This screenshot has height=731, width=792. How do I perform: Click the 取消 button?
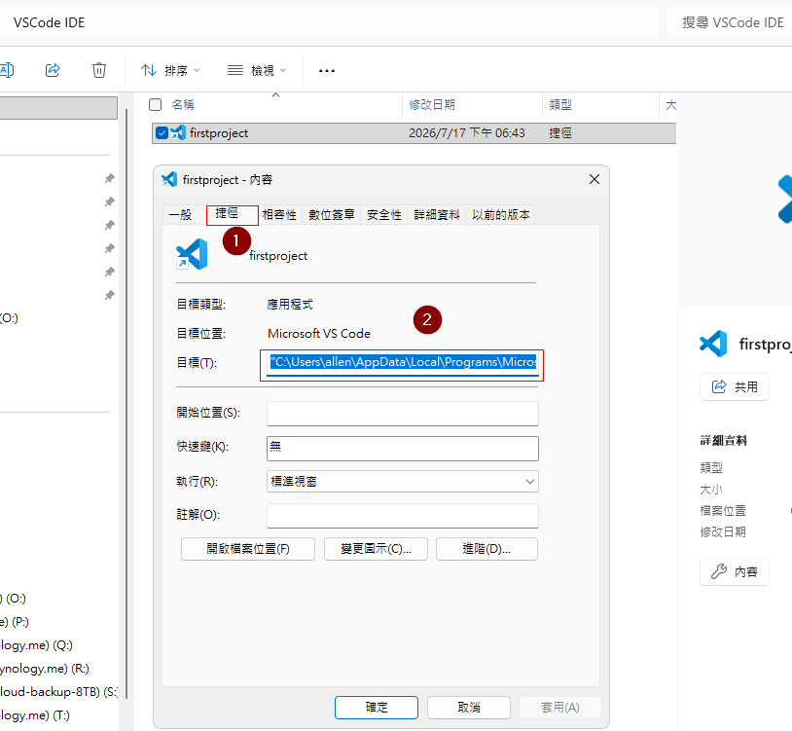tap(469, 708)
